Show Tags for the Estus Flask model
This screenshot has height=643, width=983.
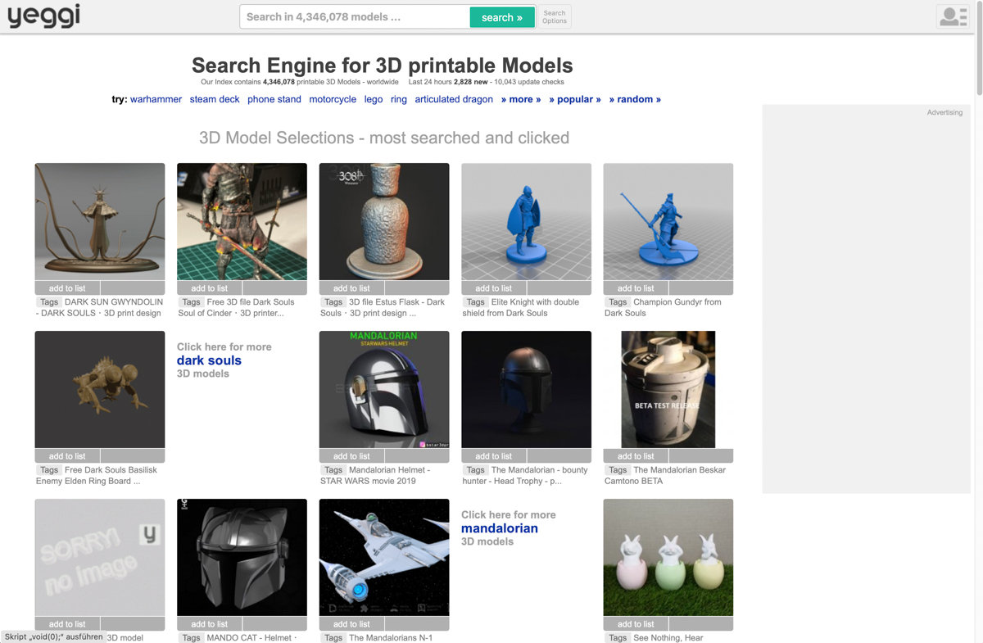click(x=333, y=301)
